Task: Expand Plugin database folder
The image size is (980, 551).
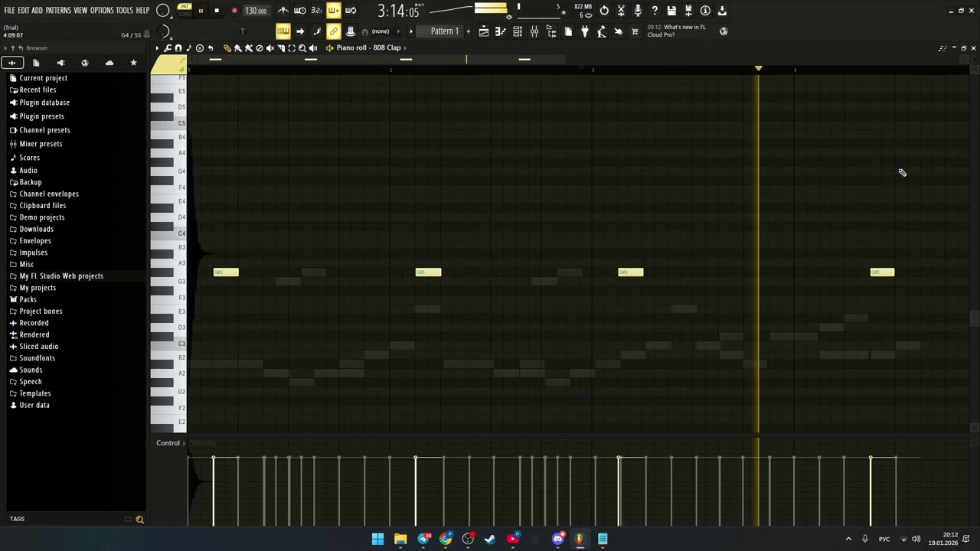Action: [x=44, y=103]
